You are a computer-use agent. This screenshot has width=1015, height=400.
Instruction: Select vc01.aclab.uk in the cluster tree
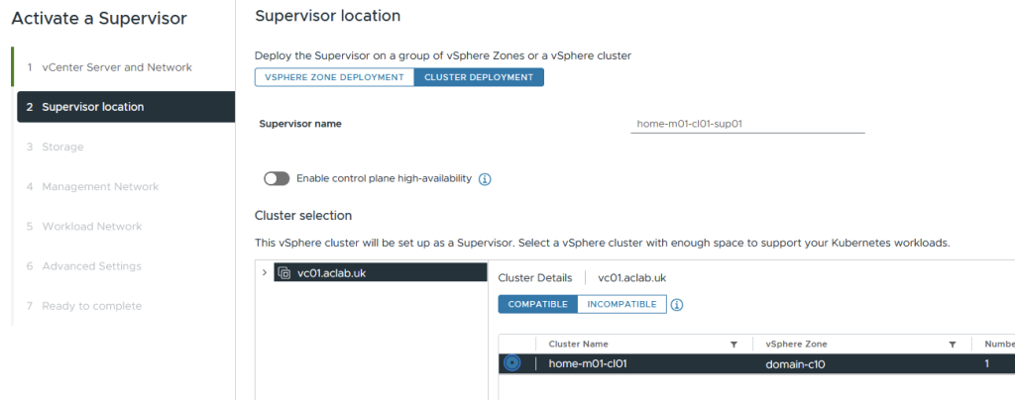pyautogui.click(x=332, y=272)
